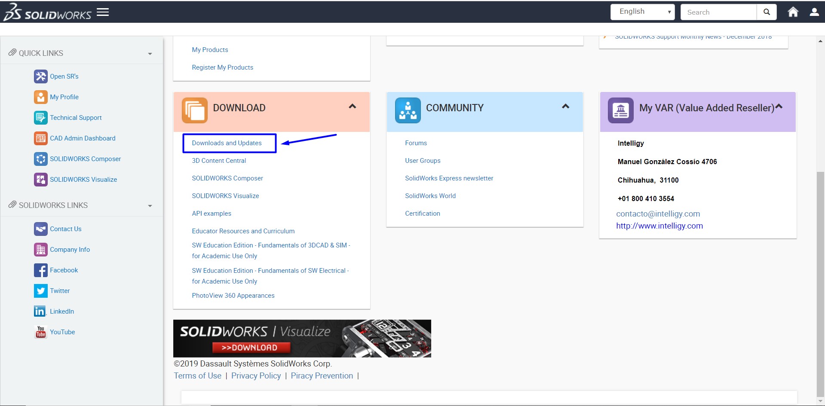Click the page vertical scrollbar thumb
Viewport: 825px width, 406px height.
click(820, 284)
